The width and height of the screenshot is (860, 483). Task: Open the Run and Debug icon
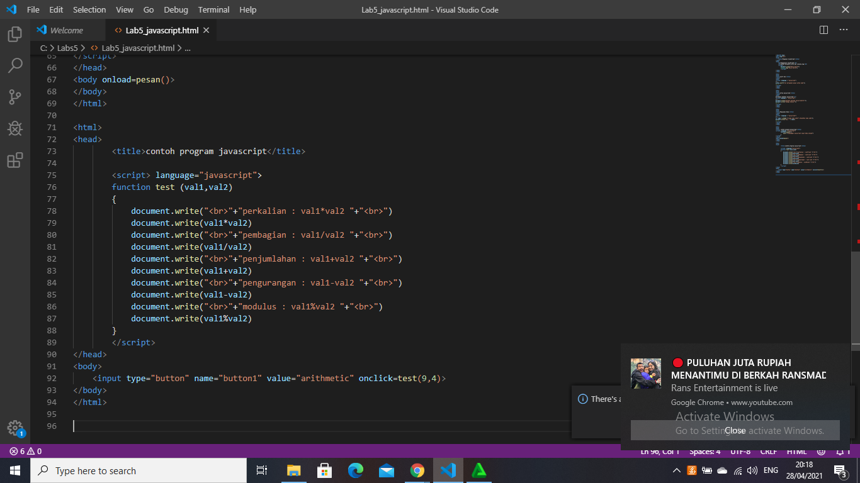14,128
